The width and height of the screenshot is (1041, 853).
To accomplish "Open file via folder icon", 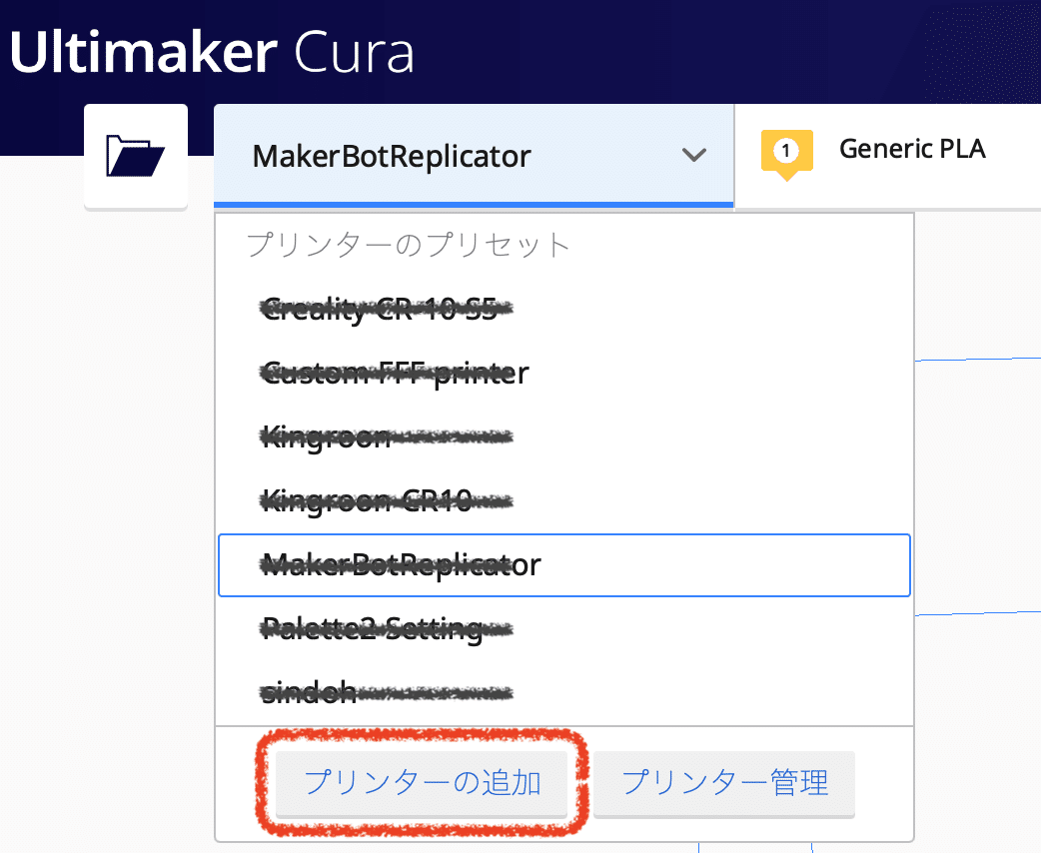I will pos(136,156).
